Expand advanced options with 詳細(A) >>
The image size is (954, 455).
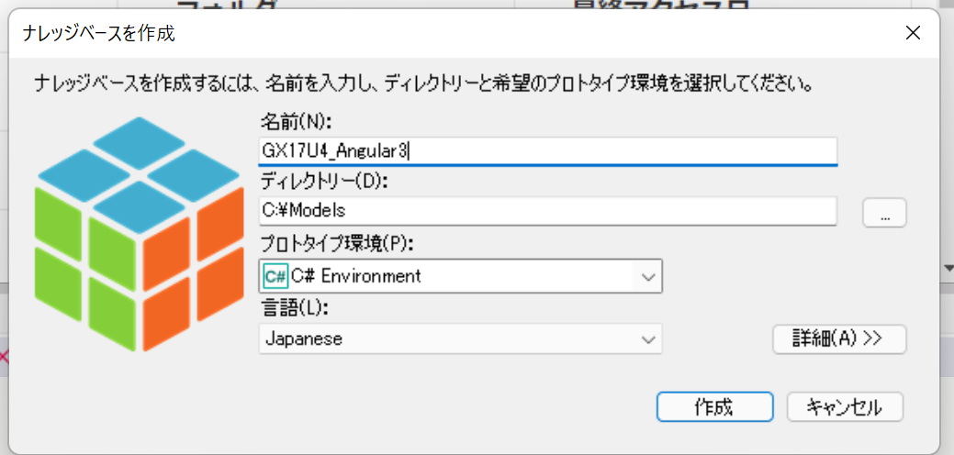click(x=839, y=338)
